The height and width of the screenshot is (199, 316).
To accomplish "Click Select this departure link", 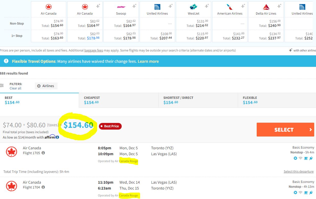I will coord(299,172).
